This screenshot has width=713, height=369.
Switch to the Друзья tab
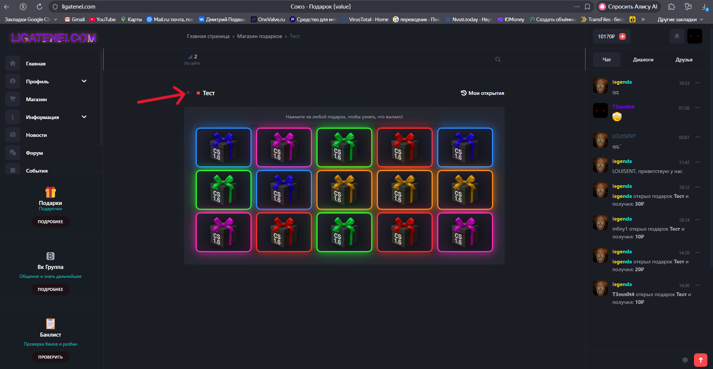[x=684, y=60]
